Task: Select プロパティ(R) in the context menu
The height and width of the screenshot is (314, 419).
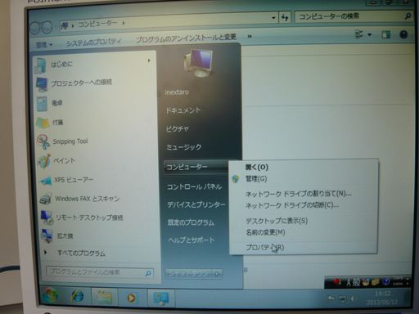Action: point(265,247)
